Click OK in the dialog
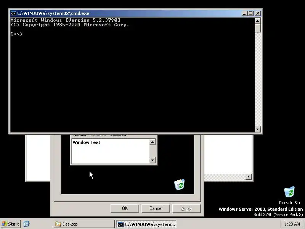 (x=125, y=208)
